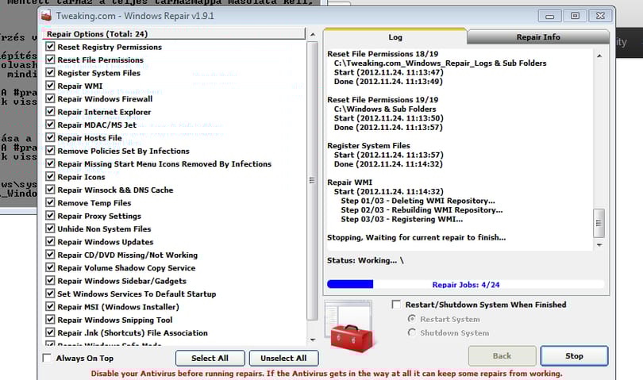Uncheck Repair Windows Updates
Viewport: 643px width, 380px height.
(x=50, y=241)
